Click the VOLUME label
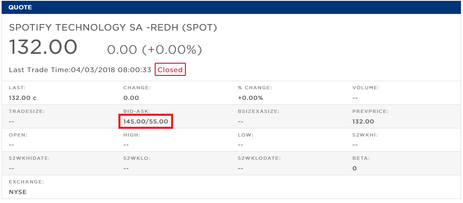This screenshot has height=203, width=463. pos(366,88)
